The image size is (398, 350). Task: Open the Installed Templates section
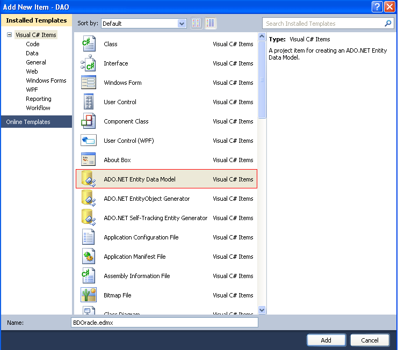point(37,20)
